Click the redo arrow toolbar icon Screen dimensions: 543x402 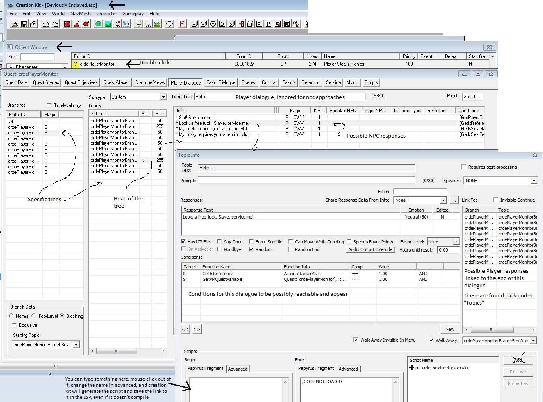tap(55, 24)
